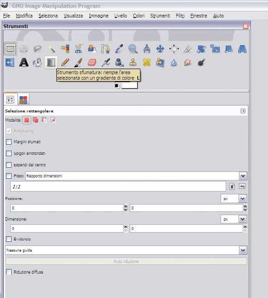Viewport: 268px width, 298px height.
Task: Set mode to subtract from selection
Action: (44, 120)
